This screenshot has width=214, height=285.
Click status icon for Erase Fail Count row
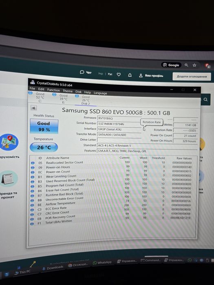point(33,191)
